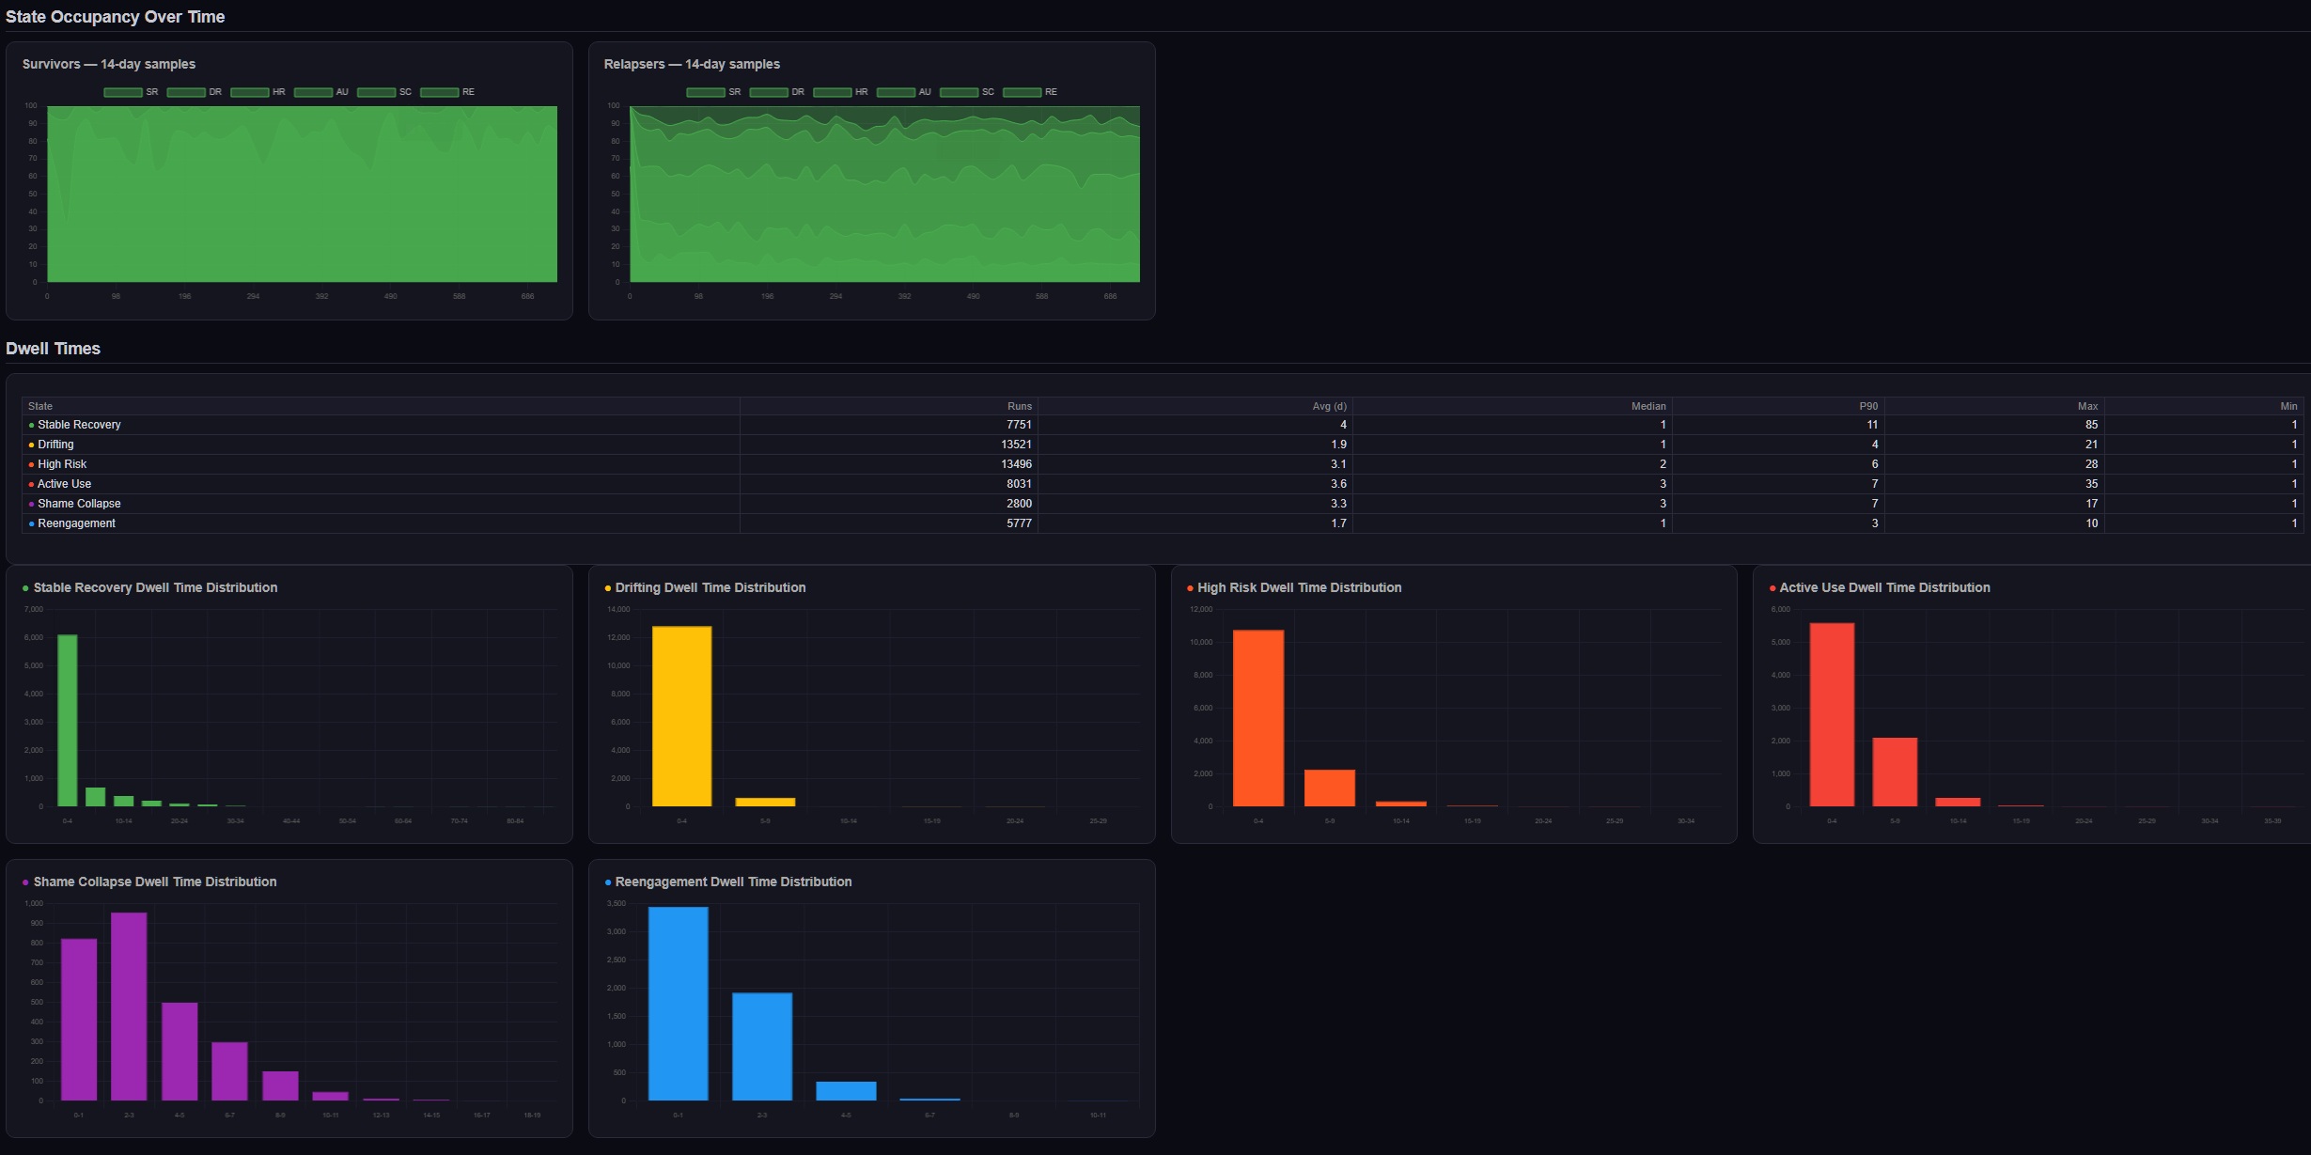Screen dimensions: 2311x1155
Task: Select the Drifting table row label
Action: (55, 445)
